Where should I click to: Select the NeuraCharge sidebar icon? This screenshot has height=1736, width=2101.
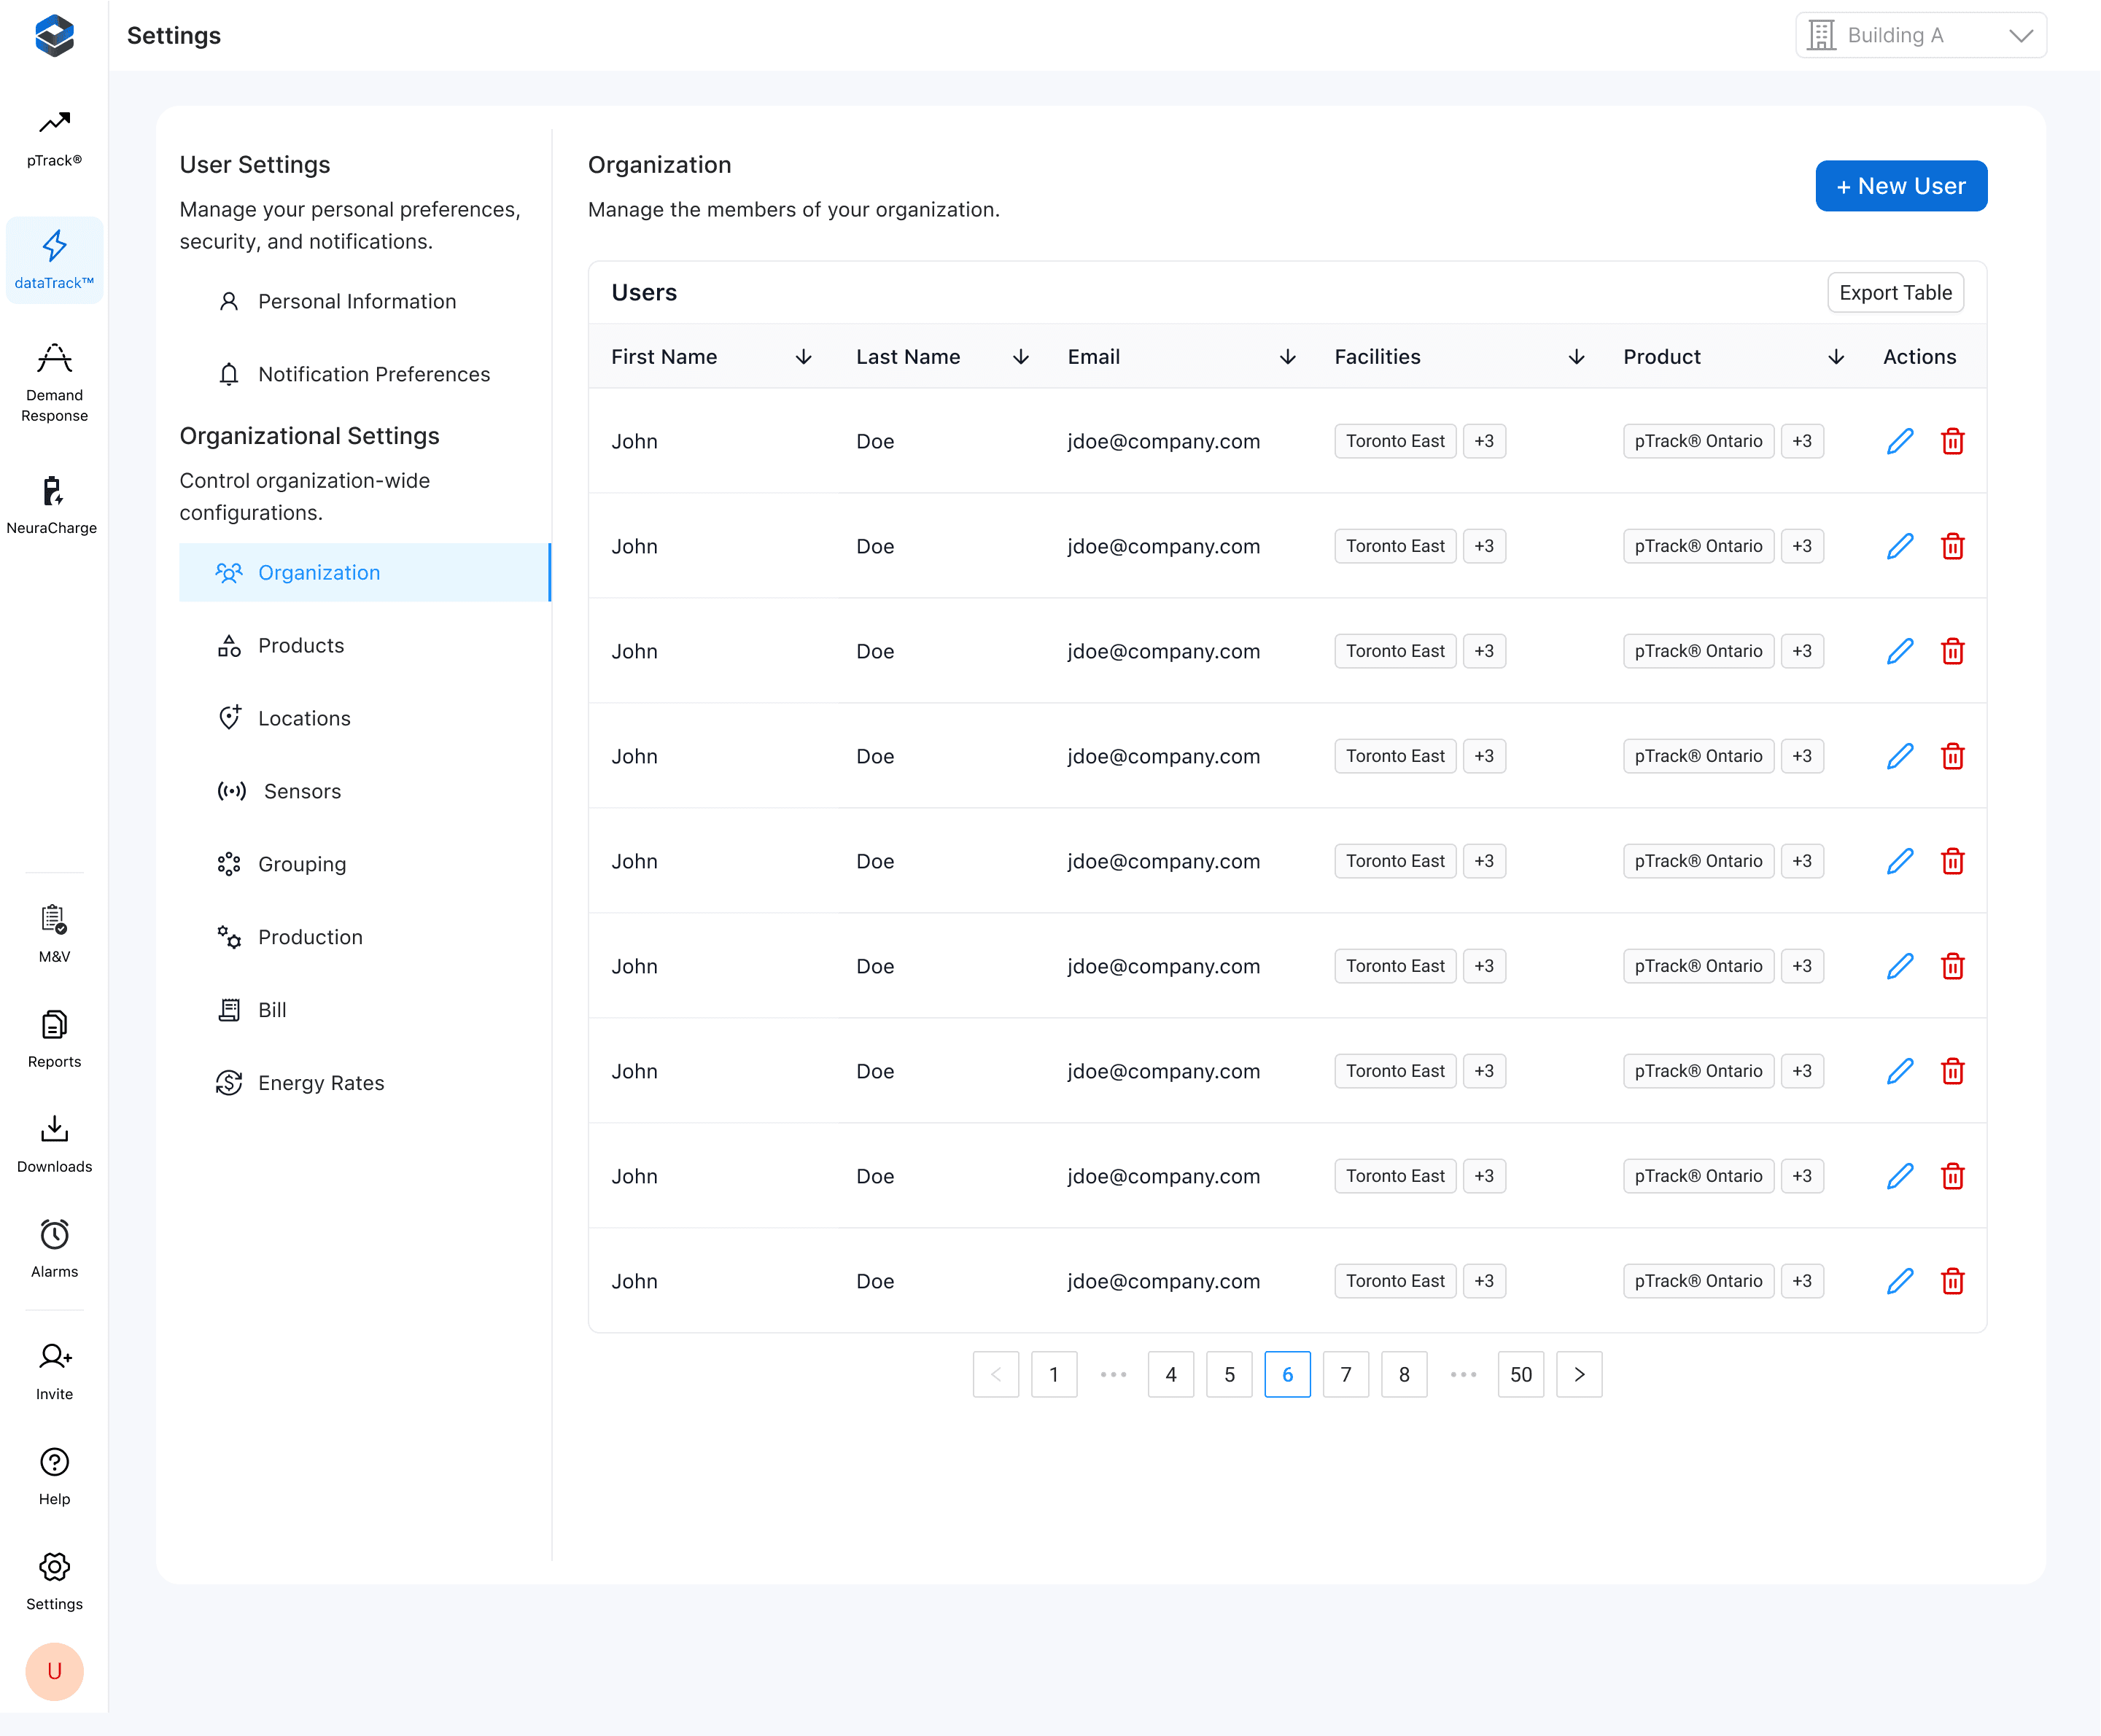pyautogui.click(x=52, y=504)
